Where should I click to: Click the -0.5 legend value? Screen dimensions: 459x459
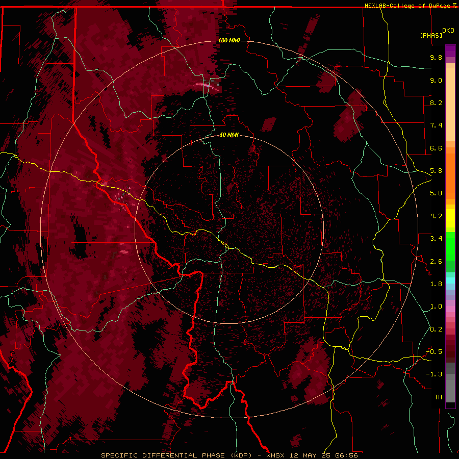(x=434, y=352)
